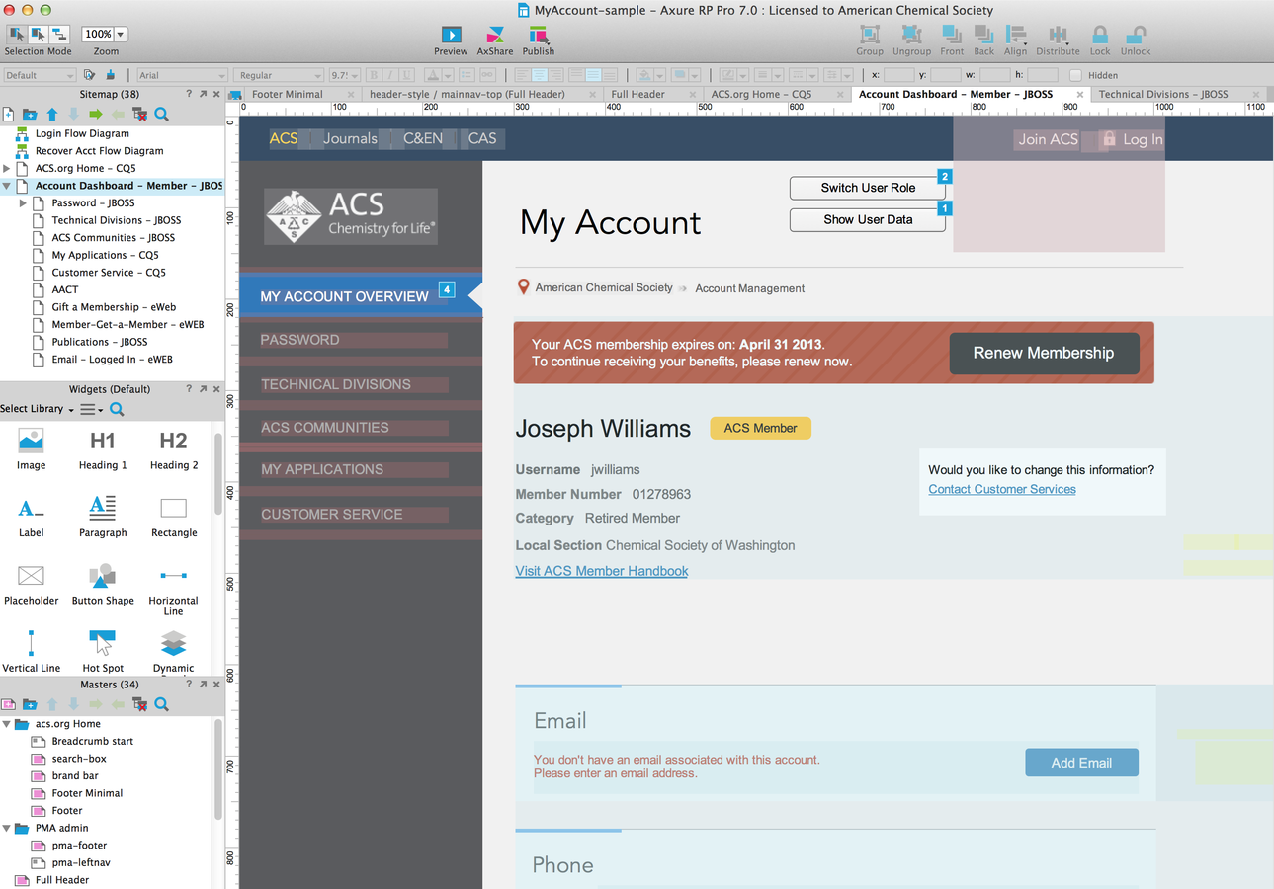Click the Show User Data button
Screen dimensions: 1274x889
pos(868,219)
